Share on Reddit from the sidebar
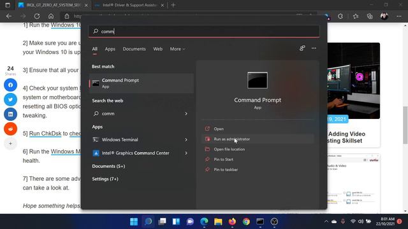The width and height of the screenshot is (408, 229). click(10, 128)
